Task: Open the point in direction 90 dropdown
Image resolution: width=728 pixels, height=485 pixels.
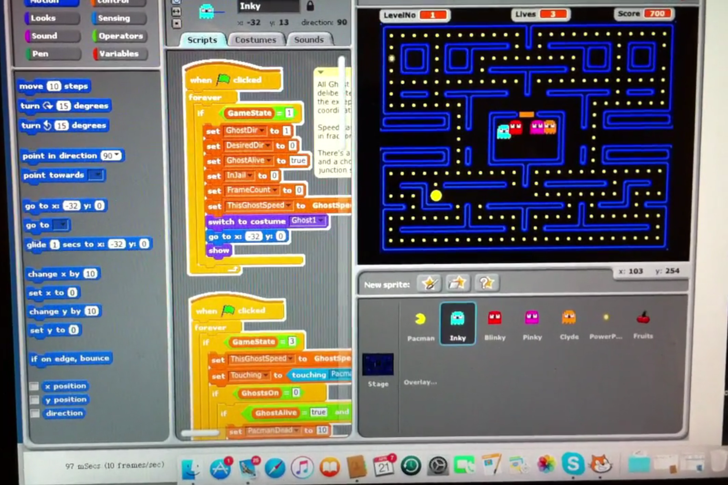Action: point(117,155)
